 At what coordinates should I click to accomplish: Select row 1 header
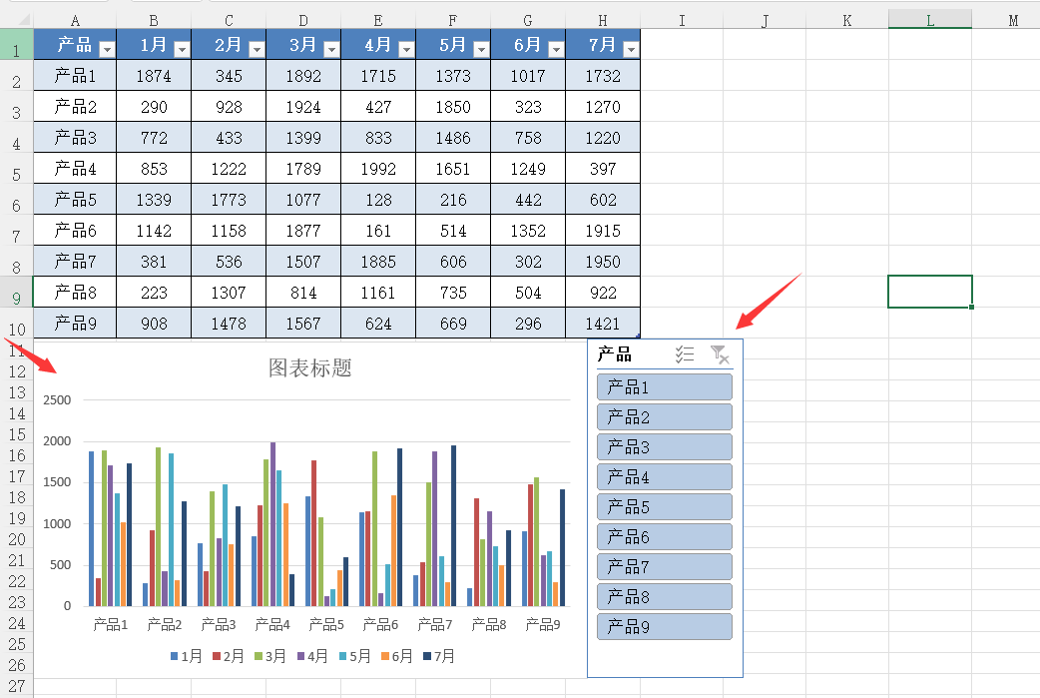[x=16, y=44]
